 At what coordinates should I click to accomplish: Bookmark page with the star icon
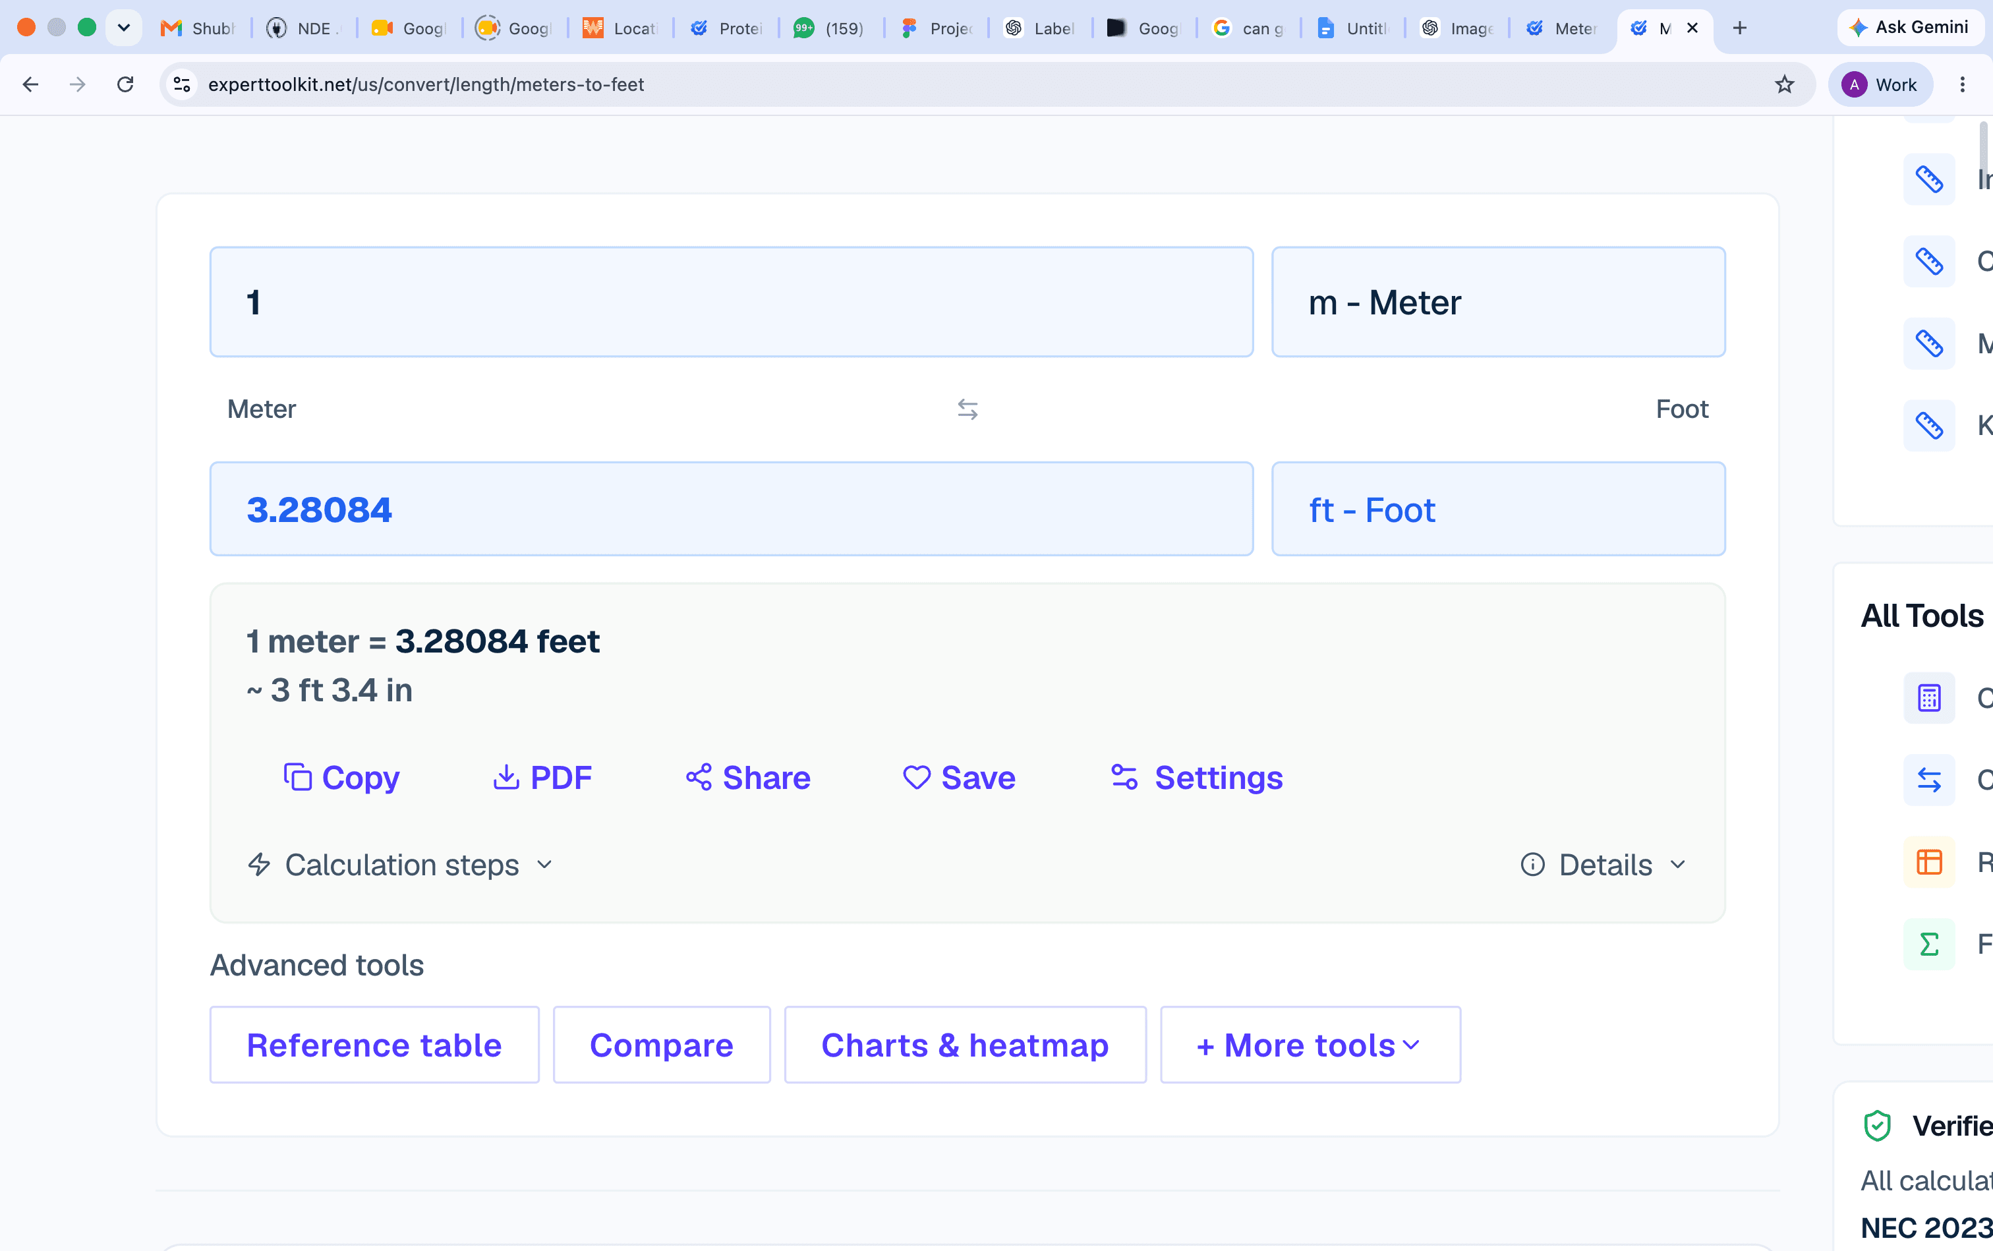(1783, 84)
